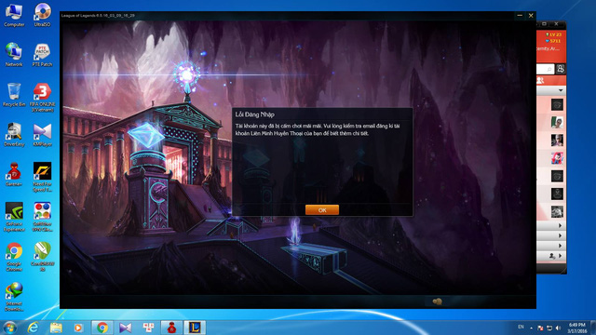
Task: Open Internet Explorer from the taskbar
Action: tap(34, 328)
